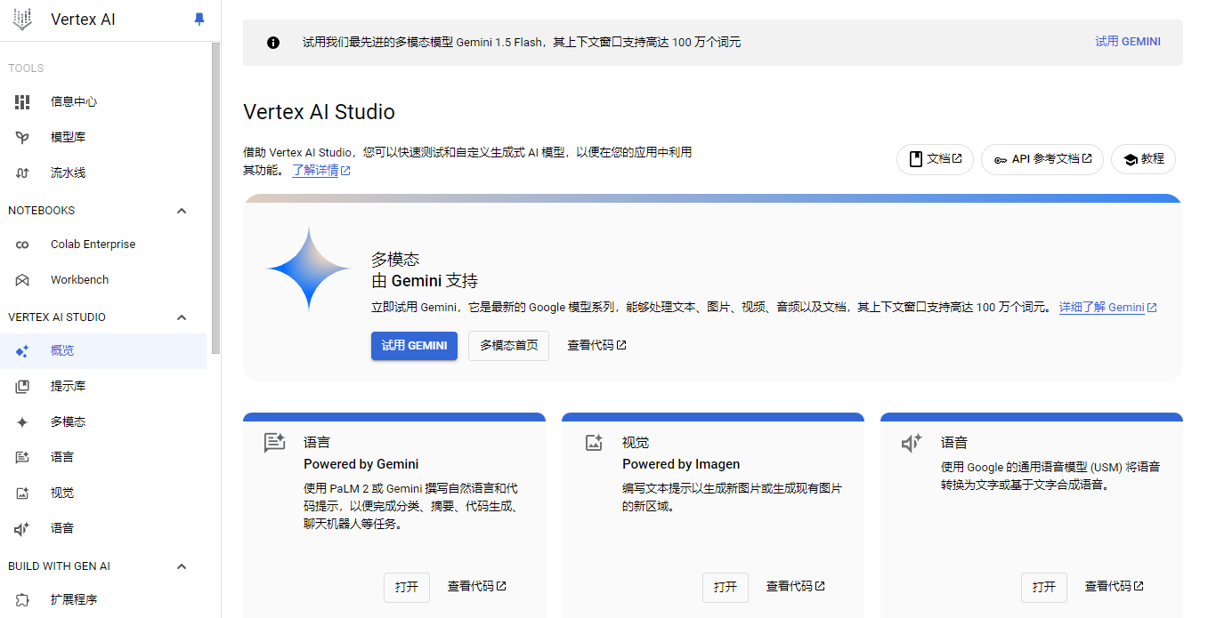Image resolution: width=1208 pixels, height=618 pixels.
Task: Collapse the BUILD WITH GEN AI section
Action: pyautogui.click(x=182, y=566)
